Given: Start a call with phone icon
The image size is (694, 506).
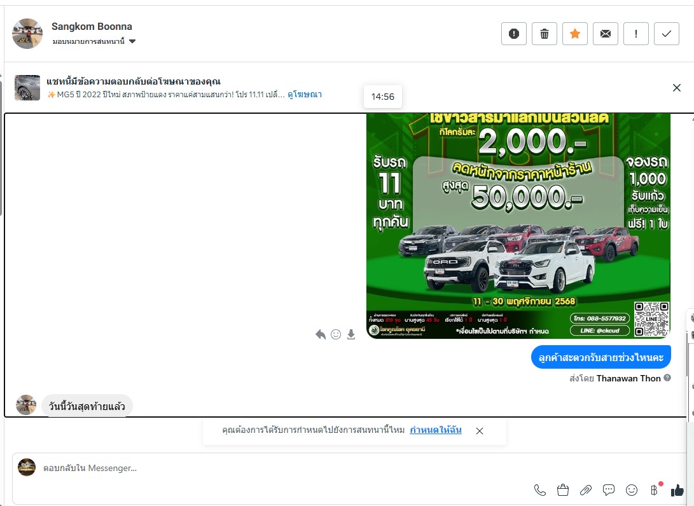Looking at the screenshot, I should pyautogui.click(x=540, y=490).
